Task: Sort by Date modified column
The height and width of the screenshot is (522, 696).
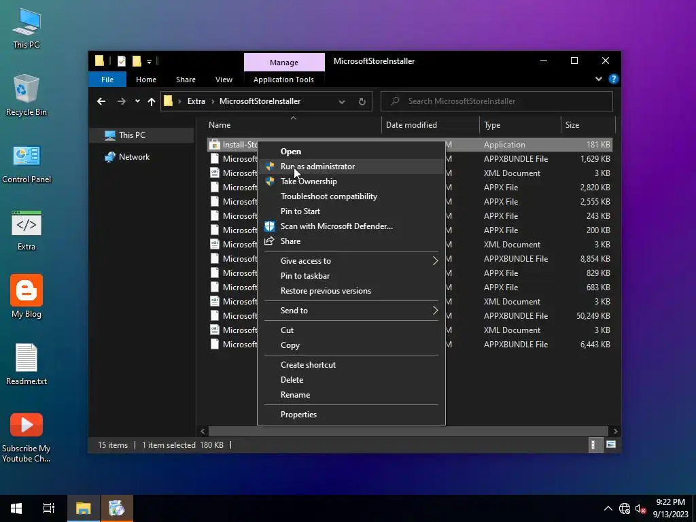Action: (430, 125)
